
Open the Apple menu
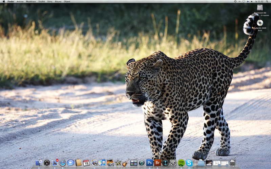(4, 1)
